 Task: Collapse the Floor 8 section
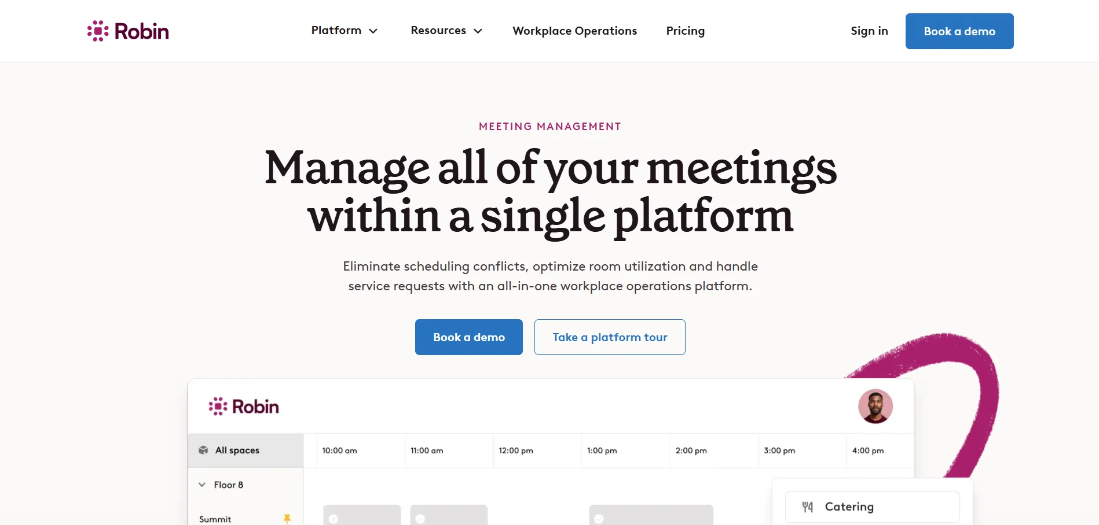(x=201, y=485)
